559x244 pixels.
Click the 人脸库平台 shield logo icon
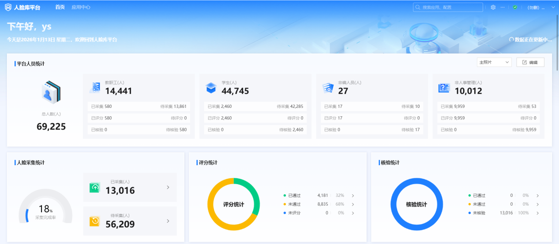(x=8, y=7)
